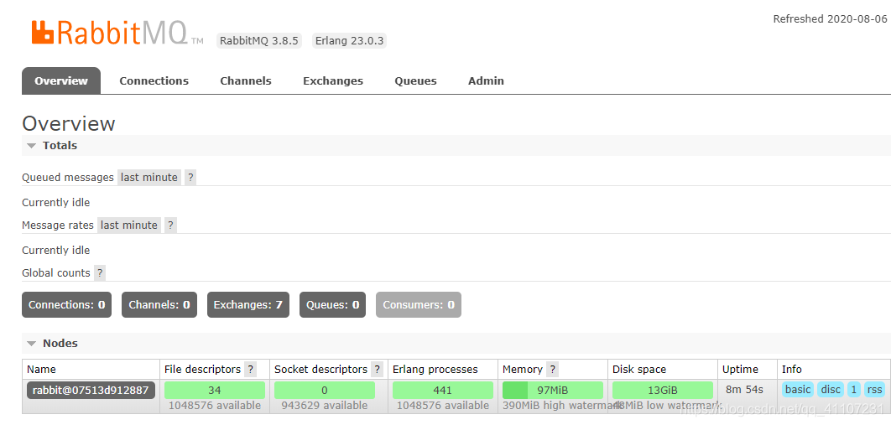Image resolution: width=891 pixels, height=425 pixels.
Task: Click the uptime value 8m 54s
Action: pyautogui.click(x=742, y=390)
